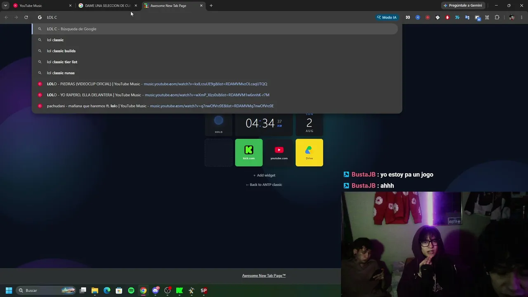Open a new browser tab
Viewport: 528px width, 297px height.
click(211, 6)
